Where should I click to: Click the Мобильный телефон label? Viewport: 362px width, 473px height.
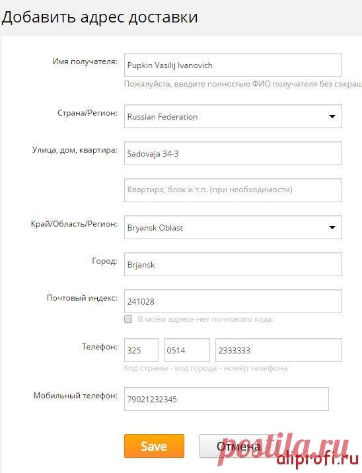click(x=75, y=396)
